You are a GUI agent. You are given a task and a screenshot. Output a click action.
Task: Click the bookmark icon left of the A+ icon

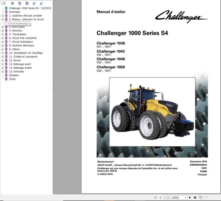tap(27, 4)
